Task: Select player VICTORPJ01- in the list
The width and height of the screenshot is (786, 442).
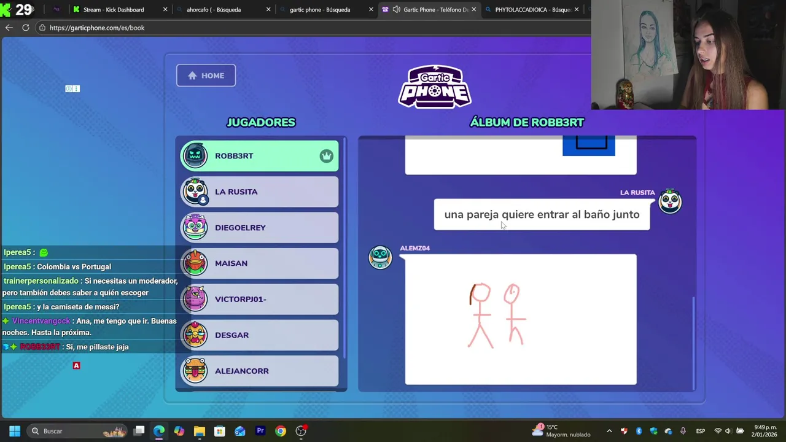Action: (259, 299)
